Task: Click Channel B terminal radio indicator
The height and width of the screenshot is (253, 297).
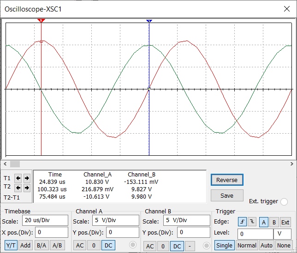Action: tap(207, 246)
